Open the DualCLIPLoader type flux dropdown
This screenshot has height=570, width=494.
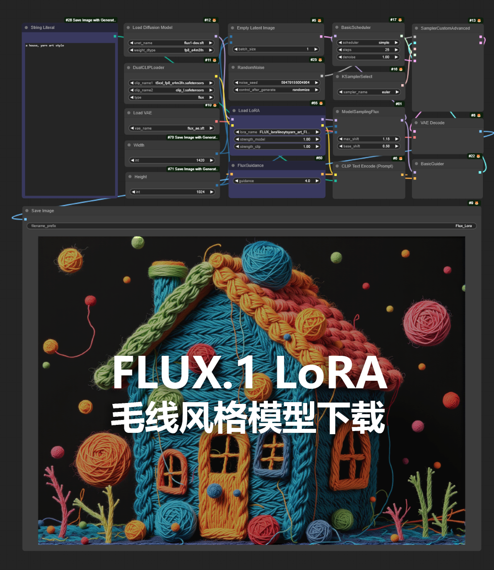[171, 98]
